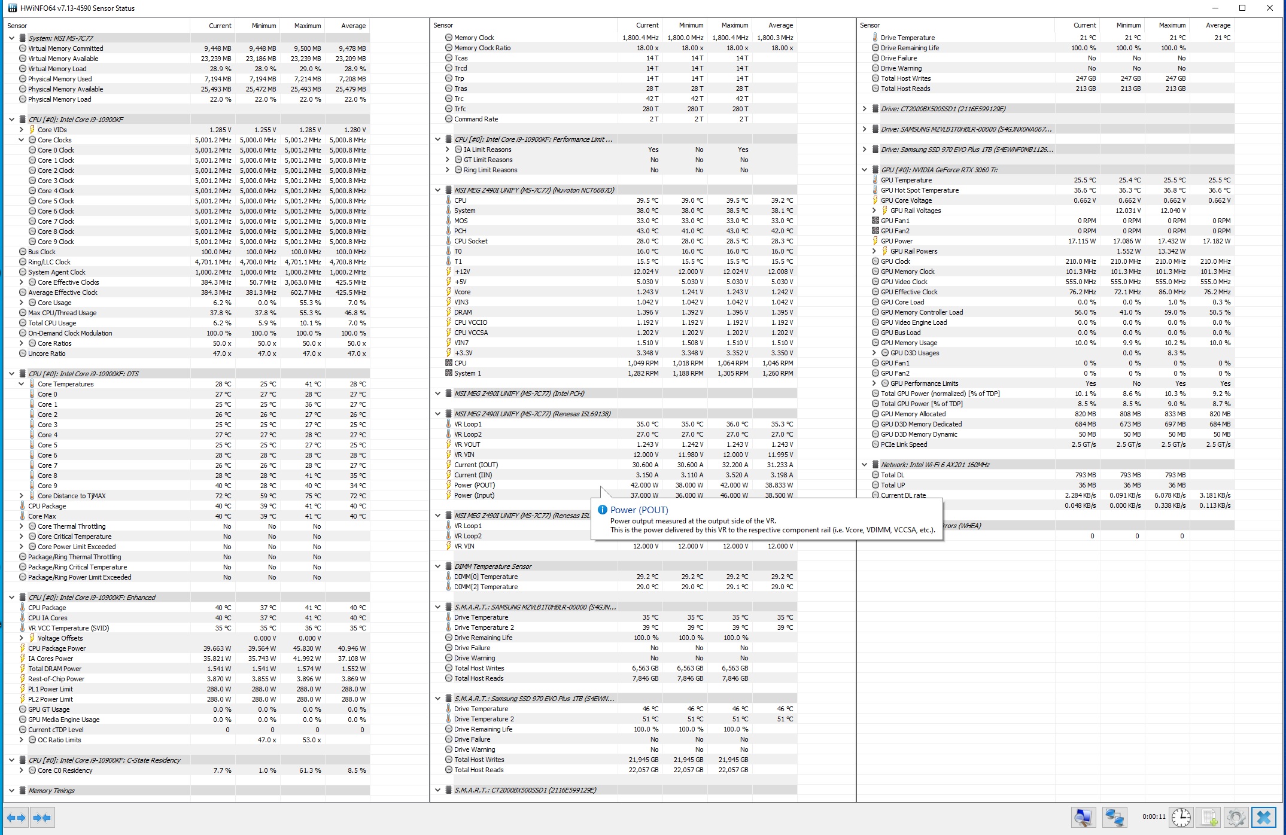Click the lightning icon beside Vcore
Screen dimensions: 1286x835
[x=449, y=292]
